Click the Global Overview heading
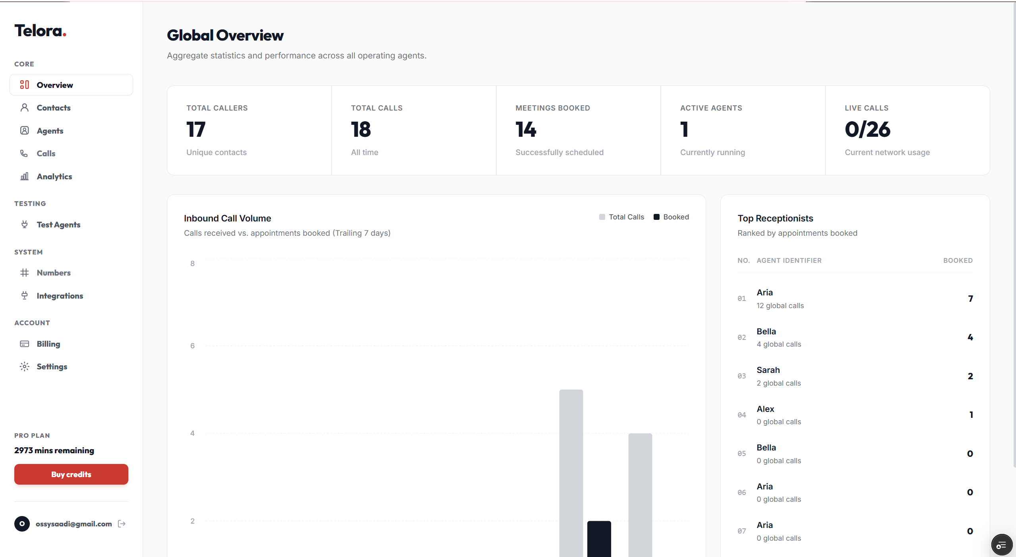Viewport: 1016px width, 557px height. tap(225, 35)
